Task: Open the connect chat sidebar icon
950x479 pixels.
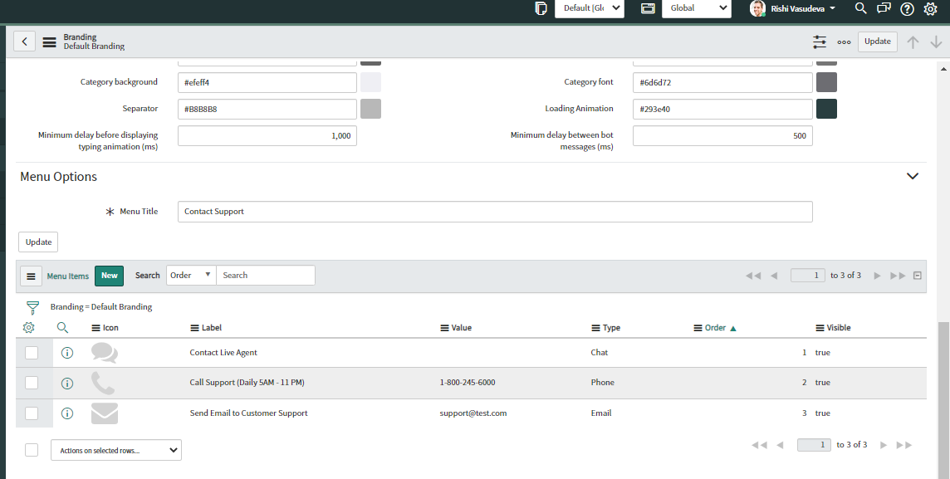Action: pyautogui.click(x=884, y=8)
